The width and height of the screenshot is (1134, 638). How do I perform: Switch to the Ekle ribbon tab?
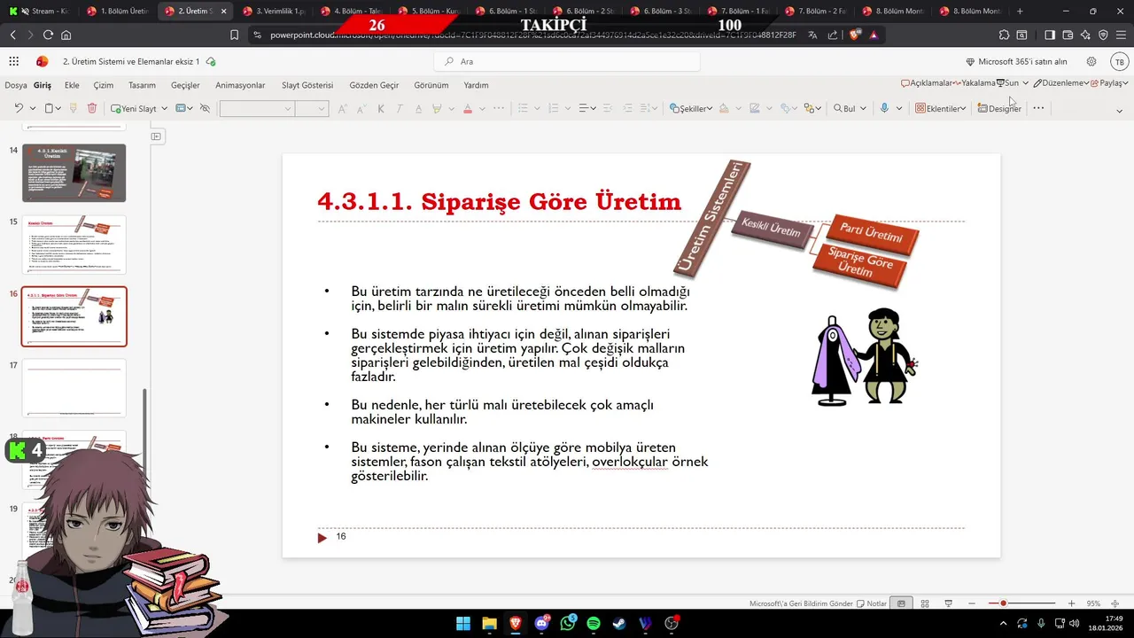72,85
